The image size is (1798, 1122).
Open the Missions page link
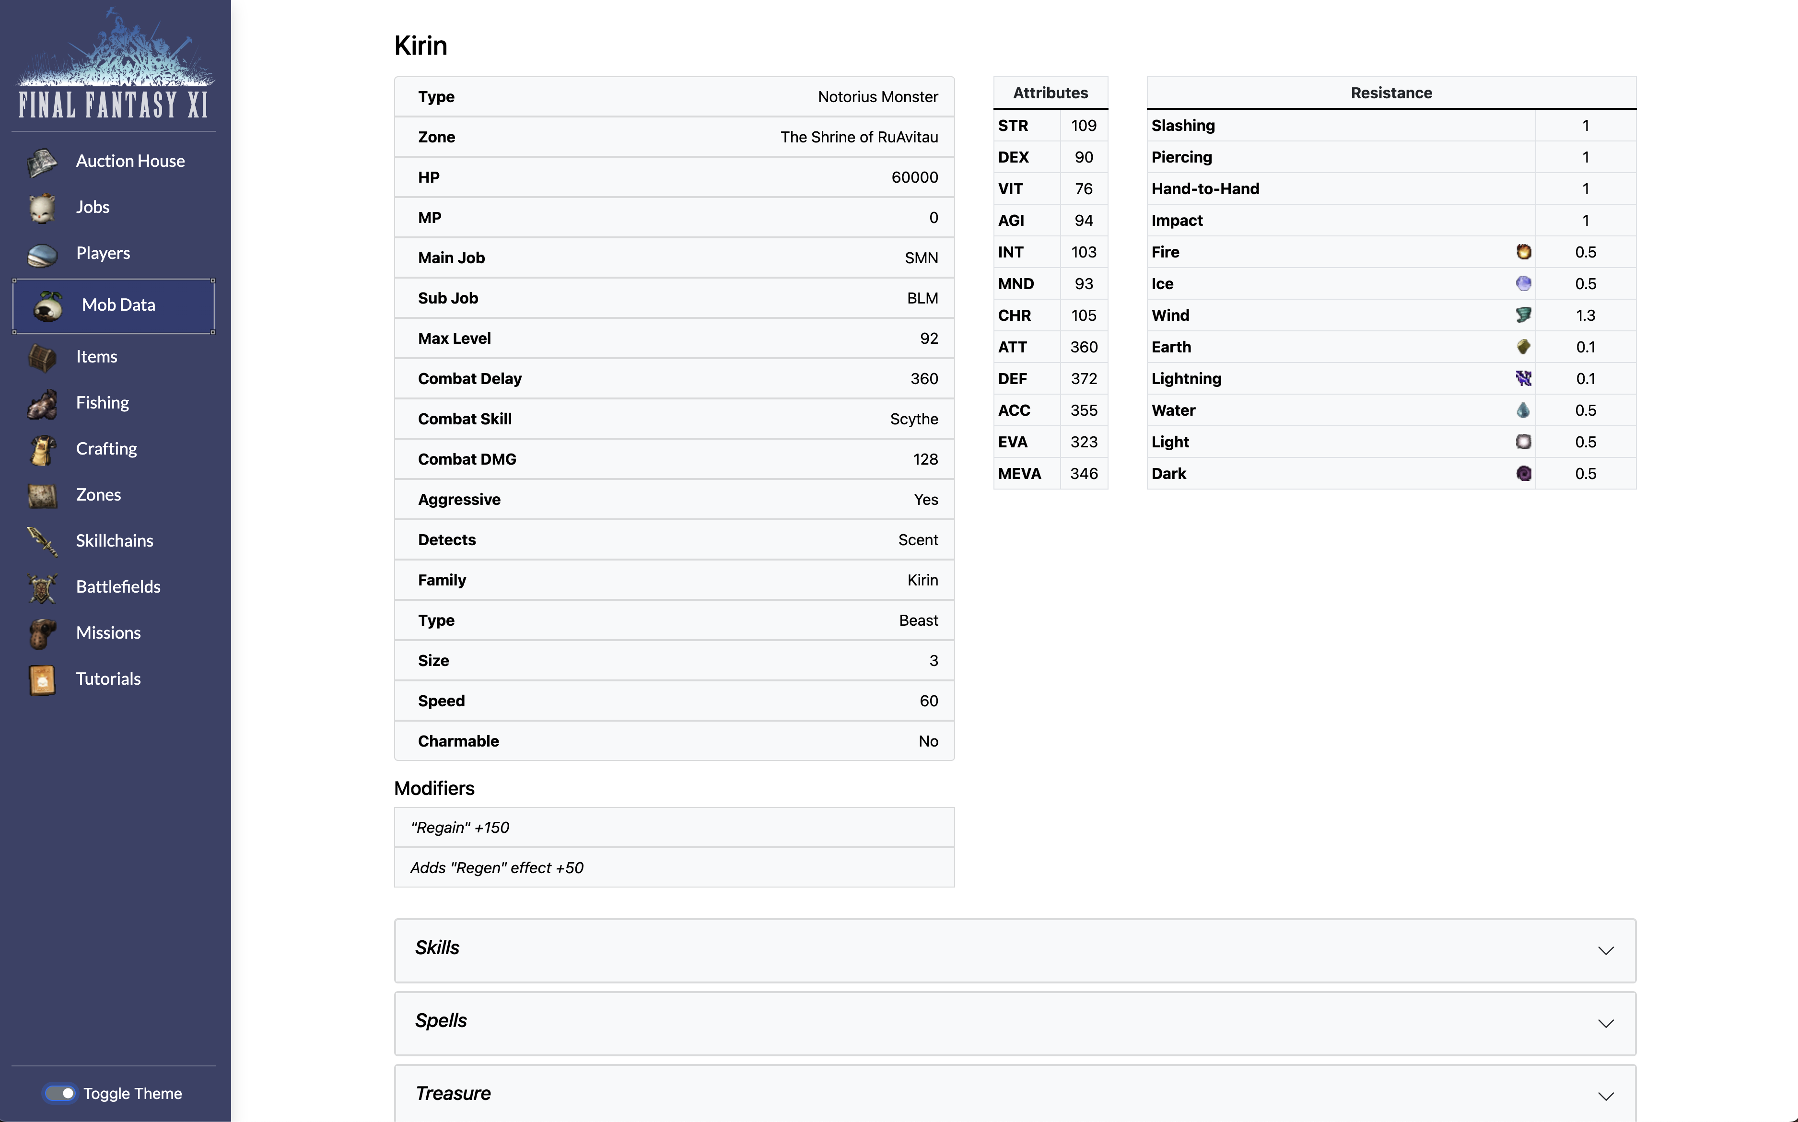108,633
